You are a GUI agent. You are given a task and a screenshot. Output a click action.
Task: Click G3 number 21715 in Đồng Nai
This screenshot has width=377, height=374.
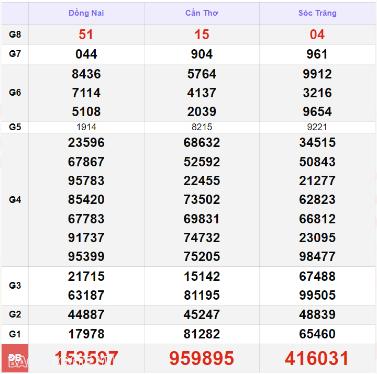click(86, 276)
